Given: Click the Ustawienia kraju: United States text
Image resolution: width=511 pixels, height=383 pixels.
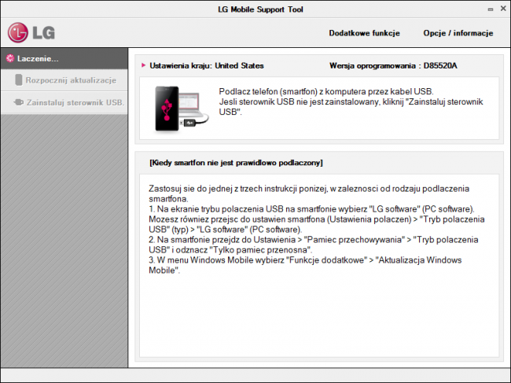Looking at the screenshot, I should point(207,65).
